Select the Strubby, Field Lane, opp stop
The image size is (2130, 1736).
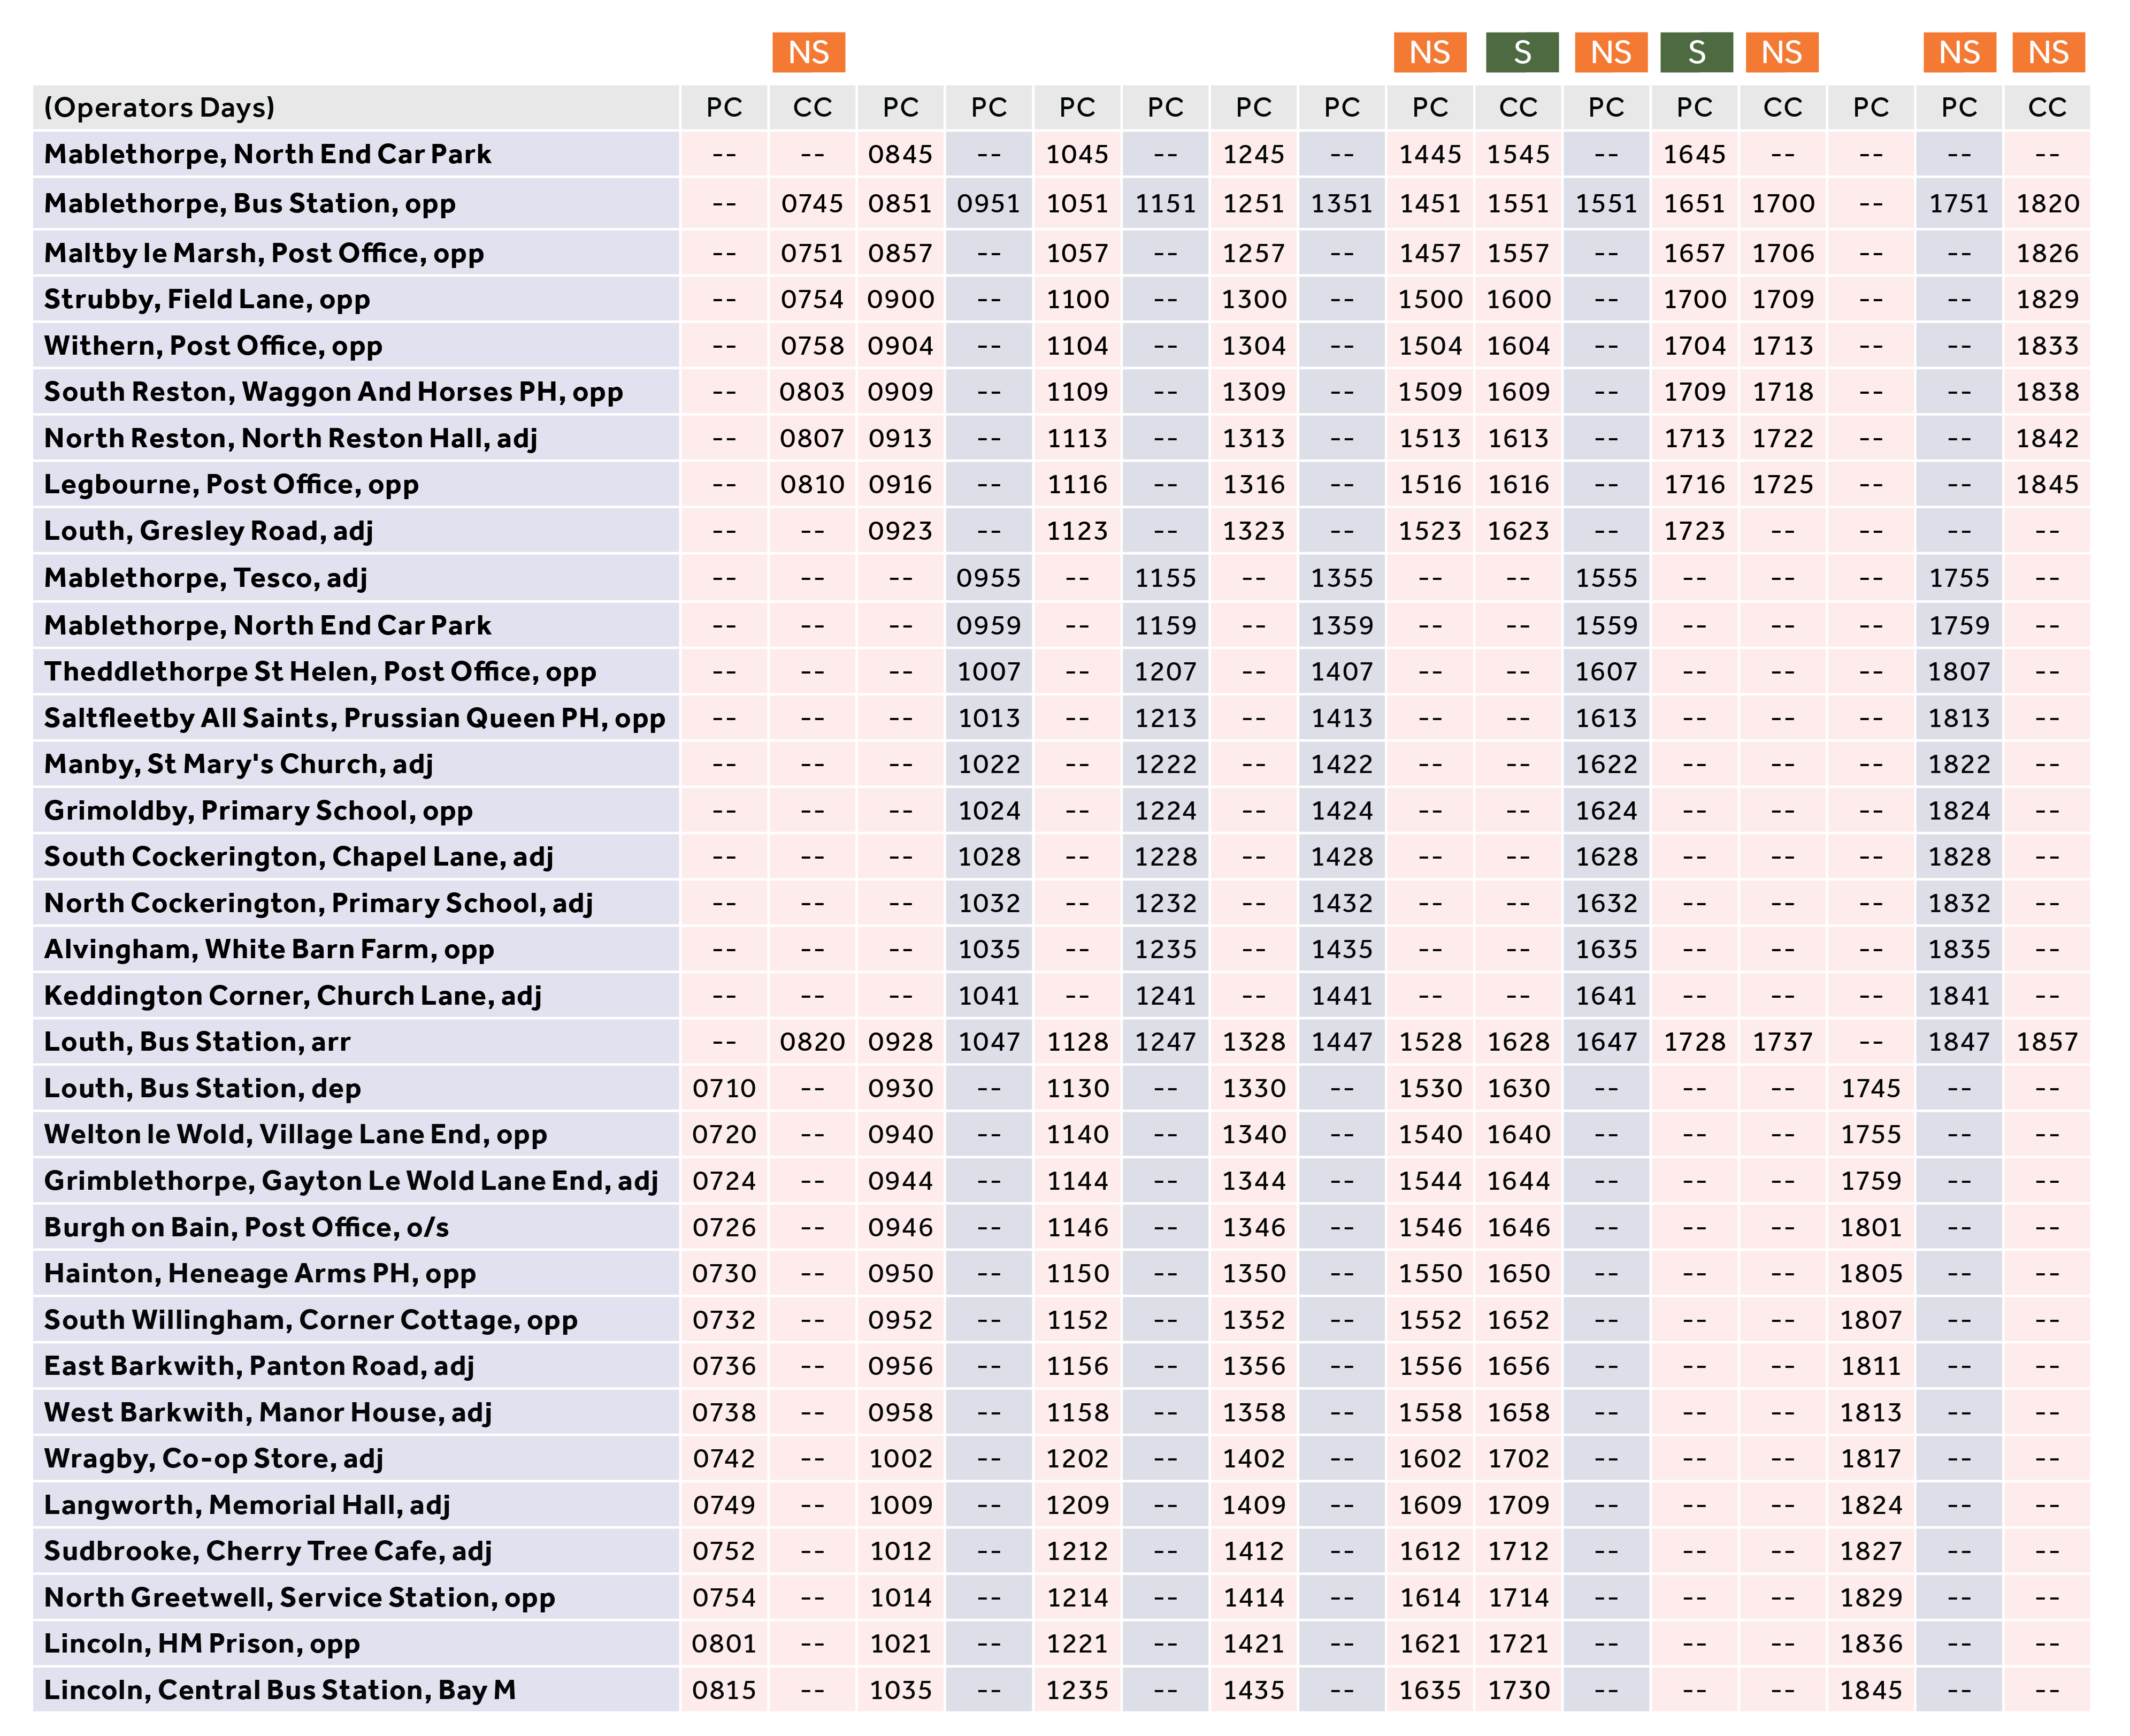(x=207, y=299)
